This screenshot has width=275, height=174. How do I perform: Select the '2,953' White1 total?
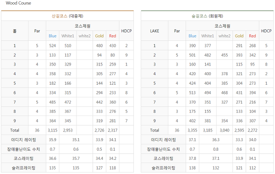click(x=68, y=130)
